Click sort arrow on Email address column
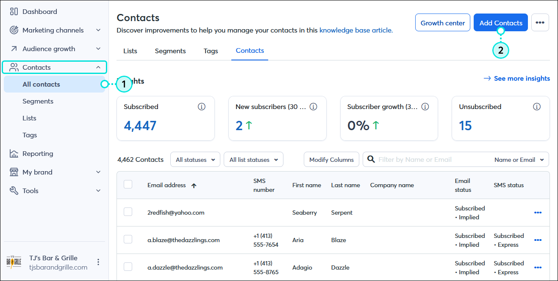The image size is (558, 281). point(194,185)
